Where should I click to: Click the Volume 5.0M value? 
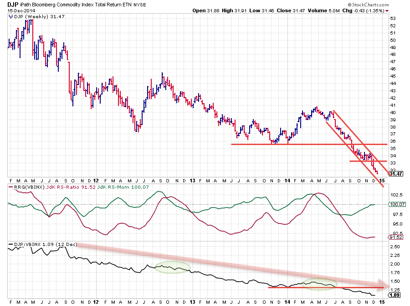click(324, 11)
